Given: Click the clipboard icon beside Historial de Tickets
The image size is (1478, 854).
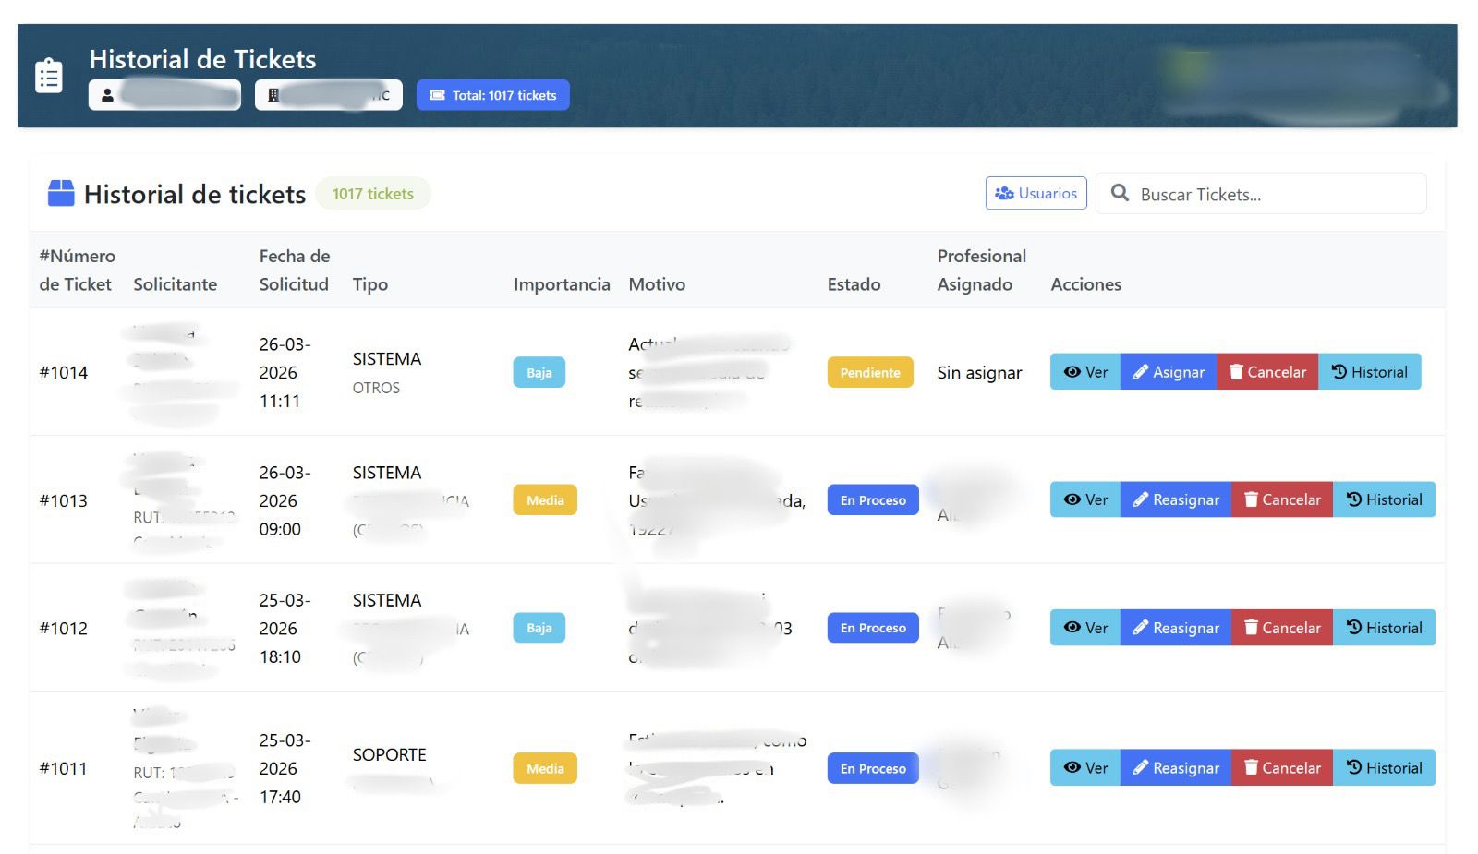Looking at the screenshot, I should click(x=48, y=76).
